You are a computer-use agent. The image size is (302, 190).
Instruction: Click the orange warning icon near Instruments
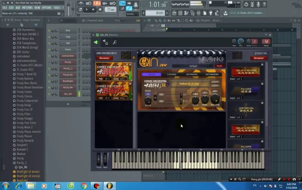pyautogui.click(x=134, y=58)
